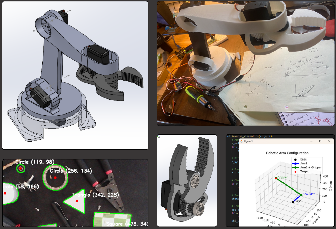
Task: Open the CAD arm render thumbnail
Action: point(75,75)
